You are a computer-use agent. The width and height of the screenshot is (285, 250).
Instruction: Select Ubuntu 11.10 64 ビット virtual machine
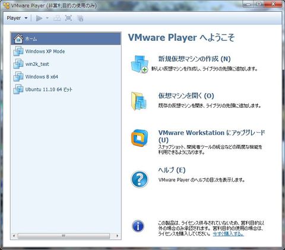(66, 89)
